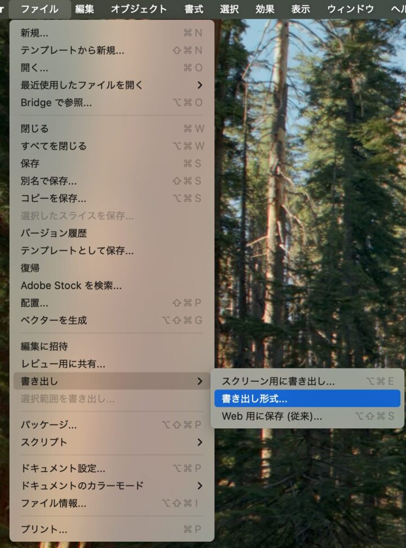406x548 pixels.
Task: Open the 書式 menu
Action: 194,9
